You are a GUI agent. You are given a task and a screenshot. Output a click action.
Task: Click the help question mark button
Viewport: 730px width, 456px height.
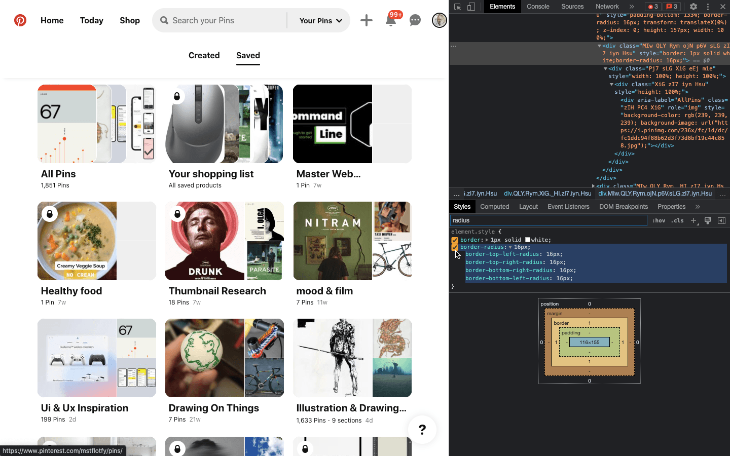[422, 430]
